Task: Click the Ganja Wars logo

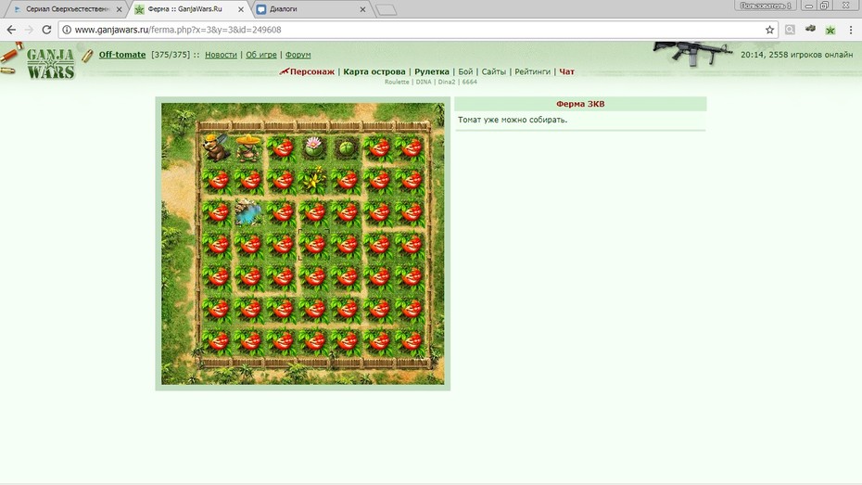Action: click(50, 63)
